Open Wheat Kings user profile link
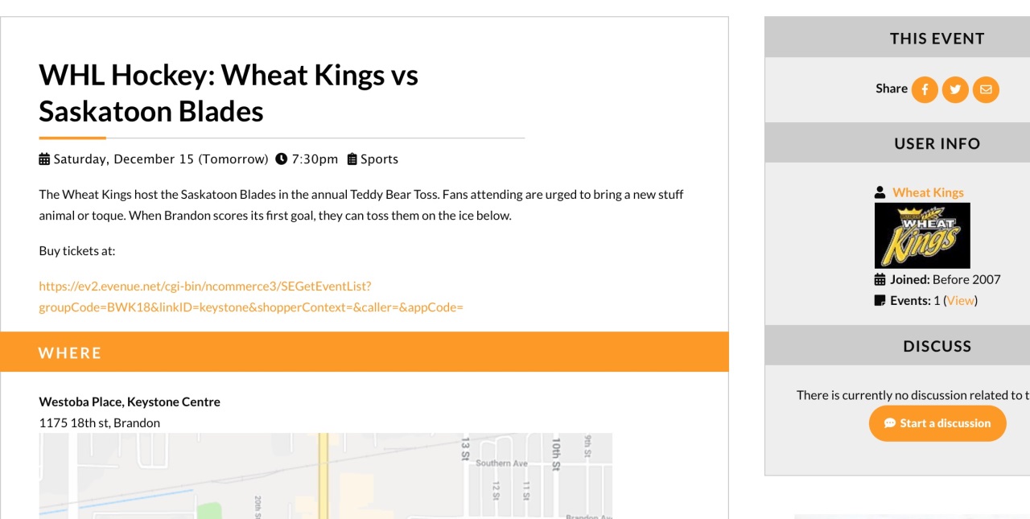This screenshot has height=519, width=1030. 928,193
